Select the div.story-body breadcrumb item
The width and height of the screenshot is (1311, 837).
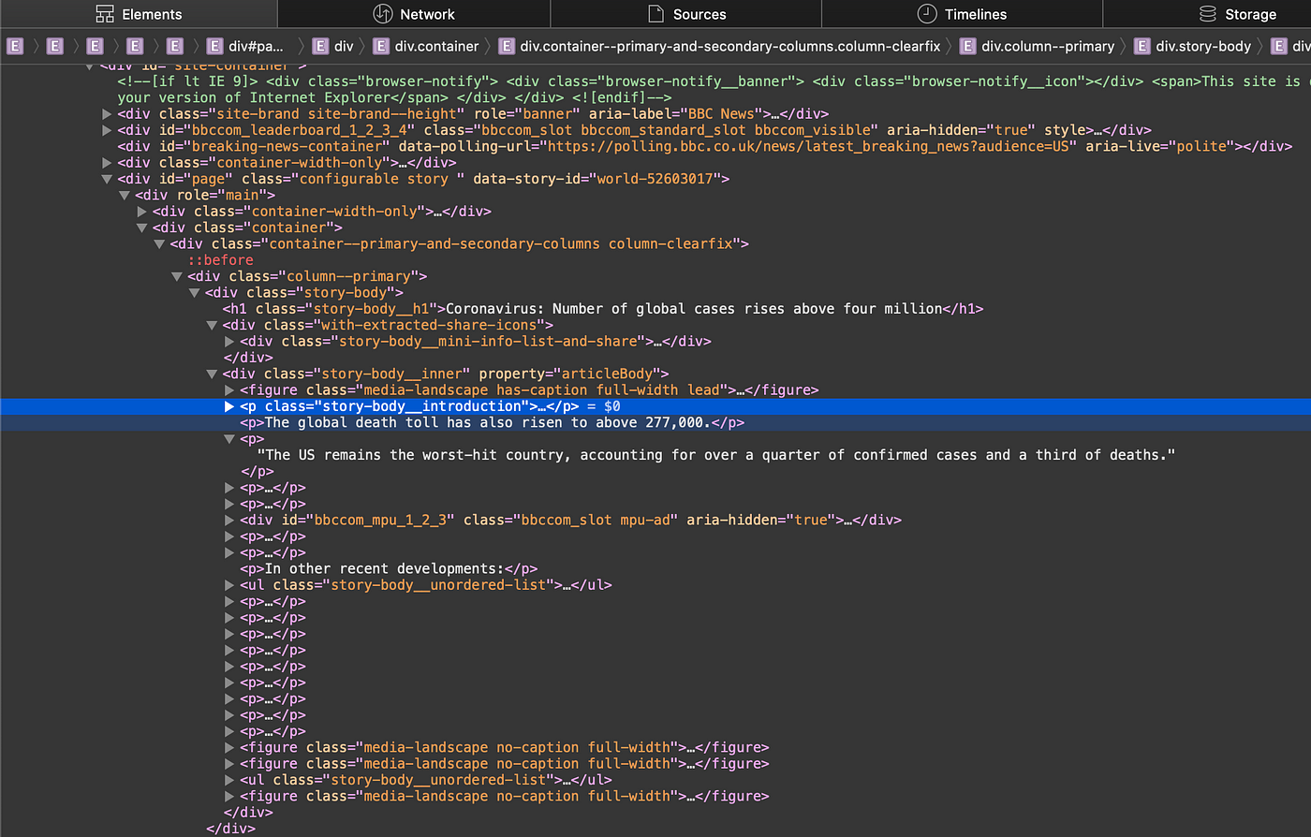pyautogui.click(x=1192, y=46)
